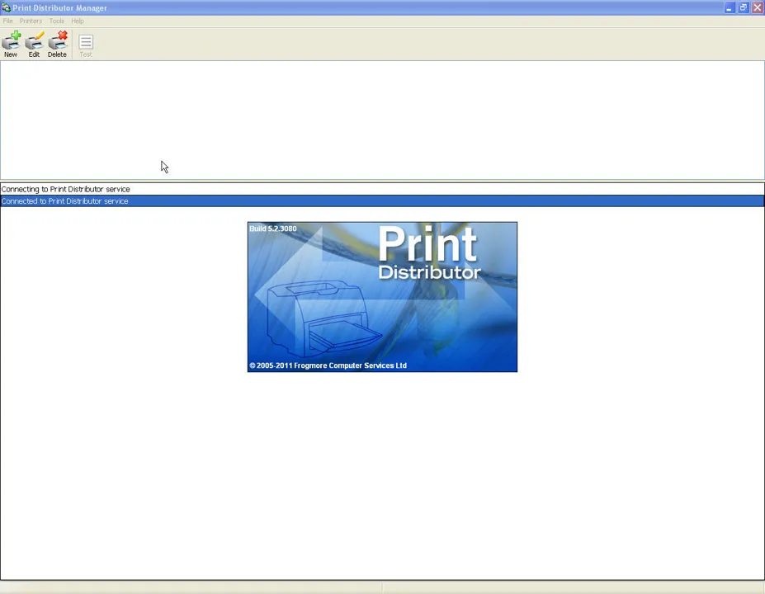Minimize the Print Distributor Manager window
The width and height of the screenshot is (765, 594).
(x=729, y=7)
